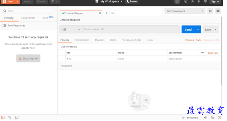Image resolution: width=227 pixels, height=121 pixels.
Task: Select the Authorization tab
Action: click(x=82, y=40)
